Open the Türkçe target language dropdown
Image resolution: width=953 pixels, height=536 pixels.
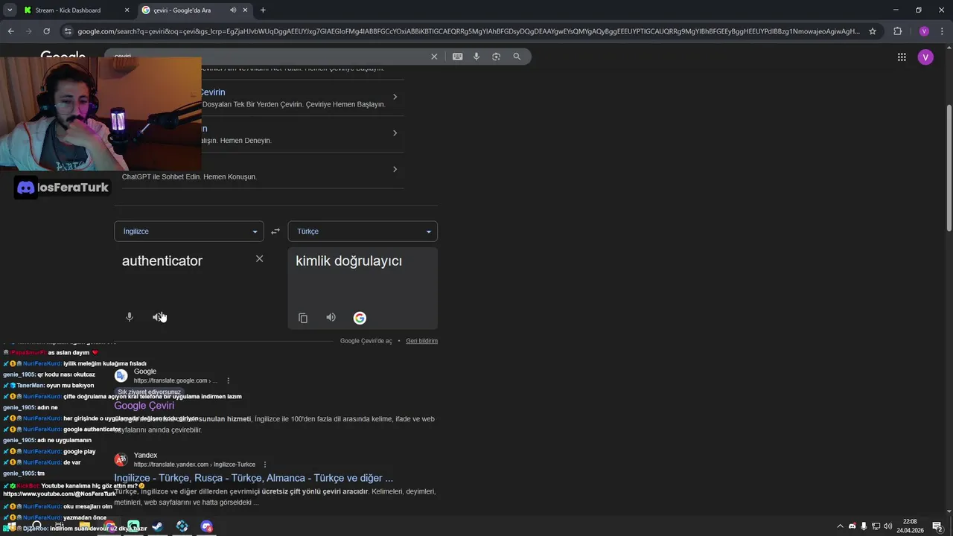pos(363,232)
